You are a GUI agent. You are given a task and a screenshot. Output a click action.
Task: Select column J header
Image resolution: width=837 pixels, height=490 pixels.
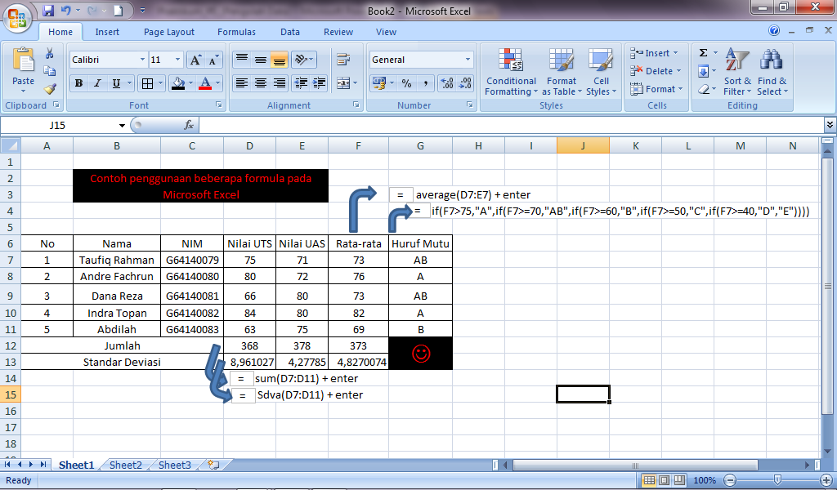pyautogui.click(x=583, y=145)
